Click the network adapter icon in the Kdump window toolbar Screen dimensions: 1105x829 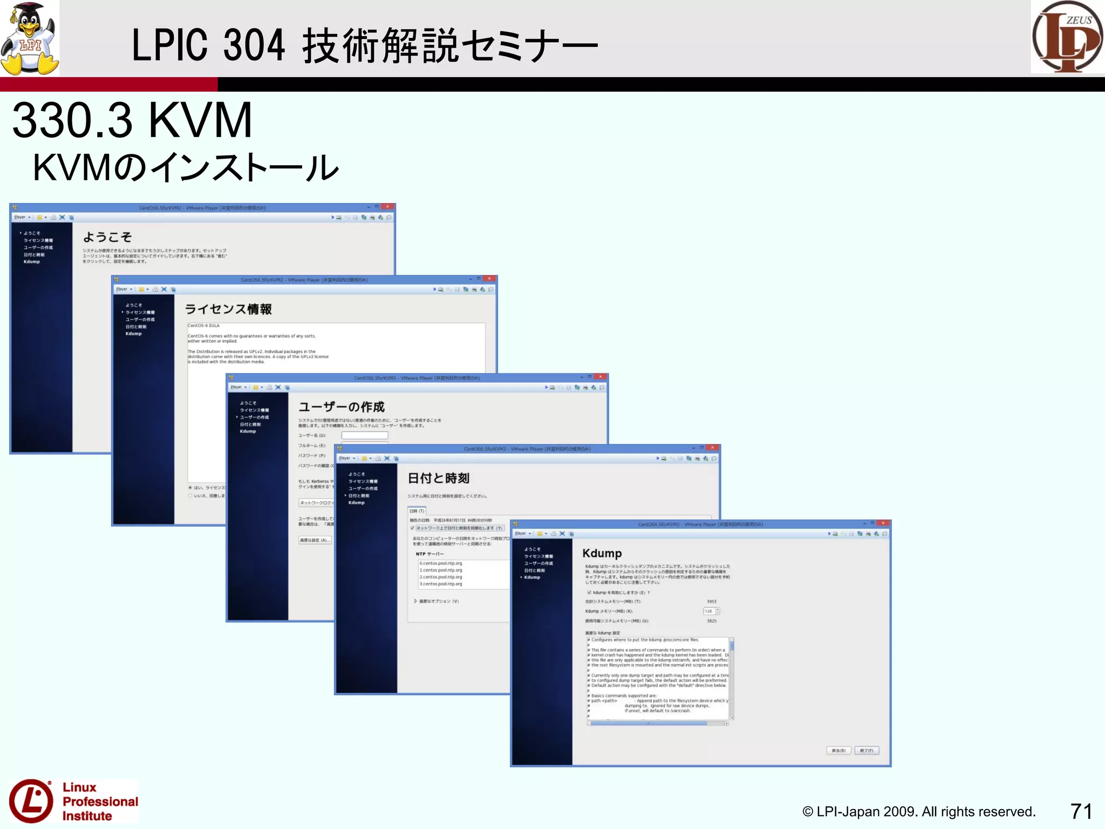pyautogui.click(x=860, y=534)
